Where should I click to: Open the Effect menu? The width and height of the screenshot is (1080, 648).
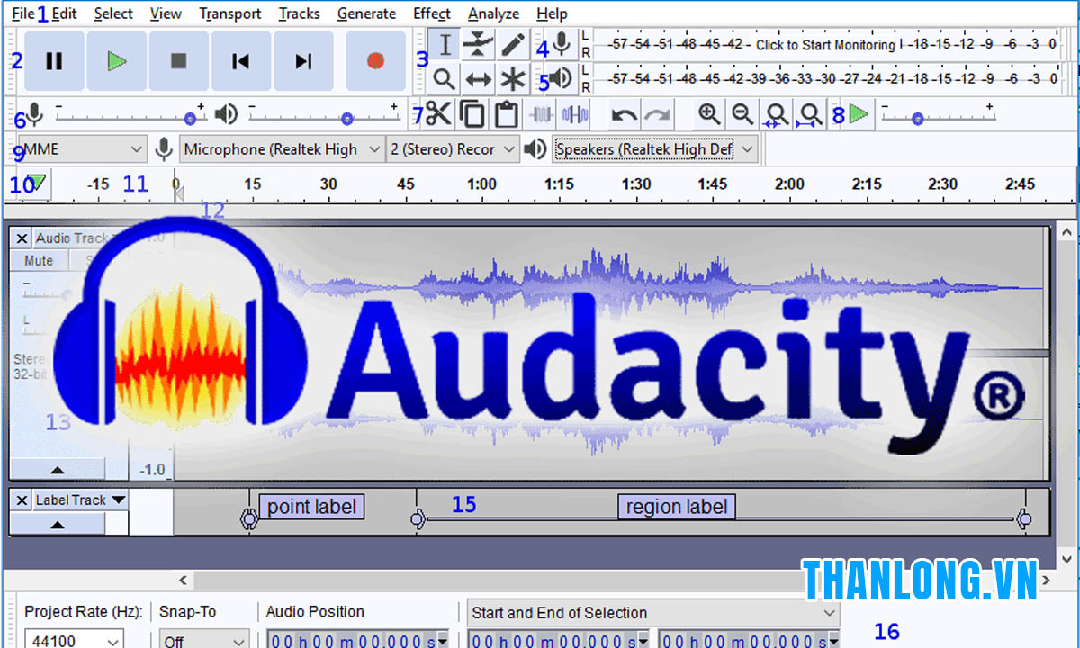[x=432, y=13]
